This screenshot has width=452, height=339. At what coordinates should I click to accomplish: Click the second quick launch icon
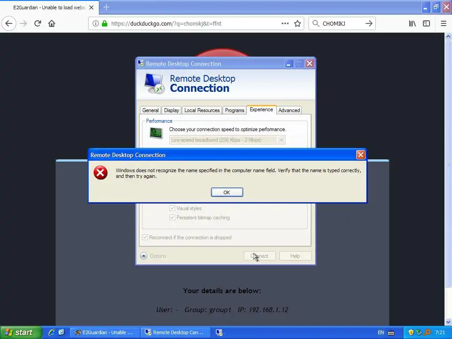(61, 332)
